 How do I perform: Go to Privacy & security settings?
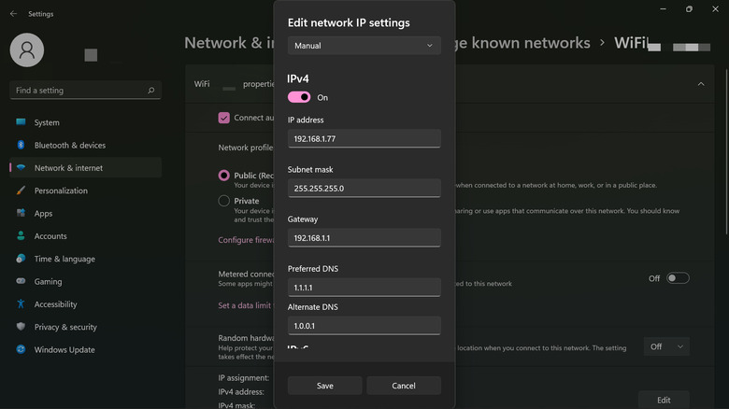point(65,328)
